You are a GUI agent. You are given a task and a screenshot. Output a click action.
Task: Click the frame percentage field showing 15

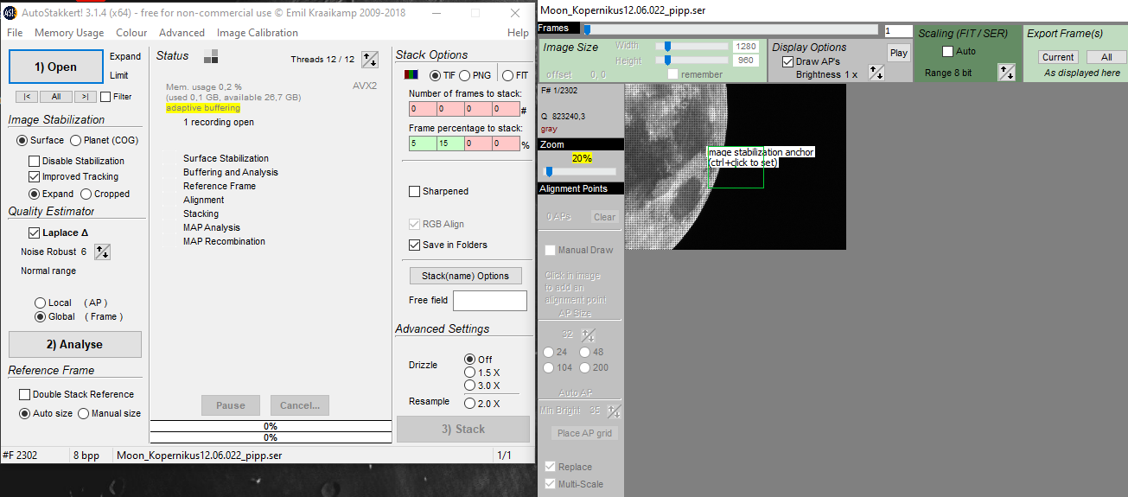click(450, 143)
